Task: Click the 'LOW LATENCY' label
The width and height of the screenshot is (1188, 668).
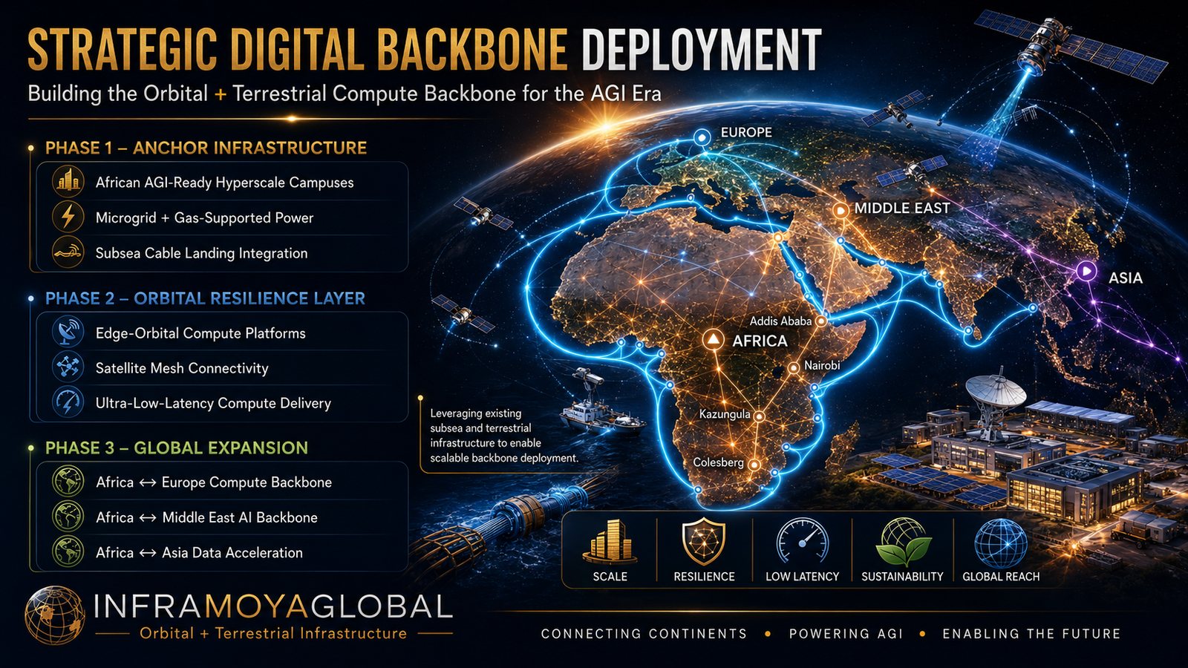Action: pos(802,577)
